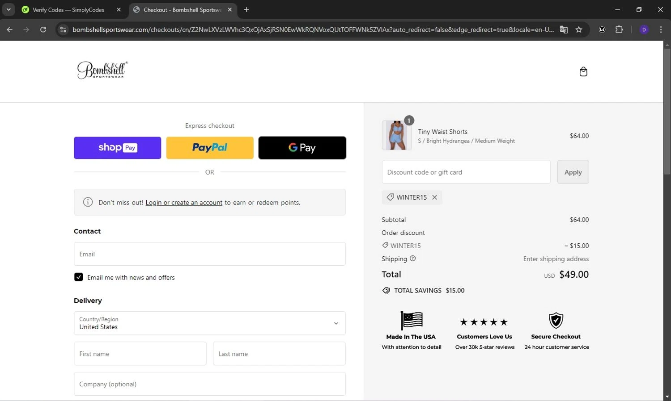The image size is (671, 401).
Task: Click the WINTER15 discount tag chip
Action: [412, 197]
